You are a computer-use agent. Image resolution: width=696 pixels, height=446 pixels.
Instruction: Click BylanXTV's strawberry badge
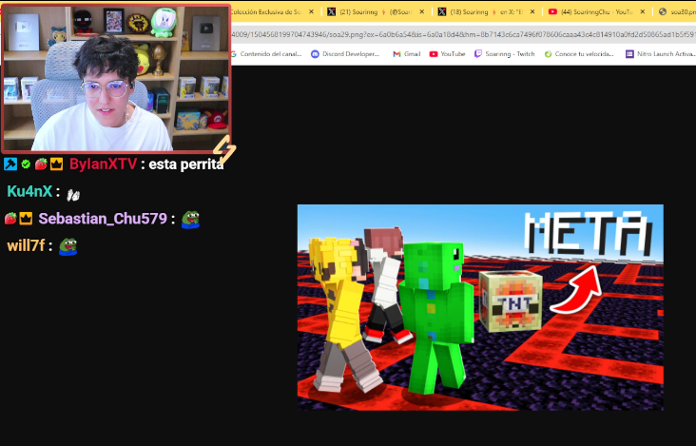coord(41,164)
